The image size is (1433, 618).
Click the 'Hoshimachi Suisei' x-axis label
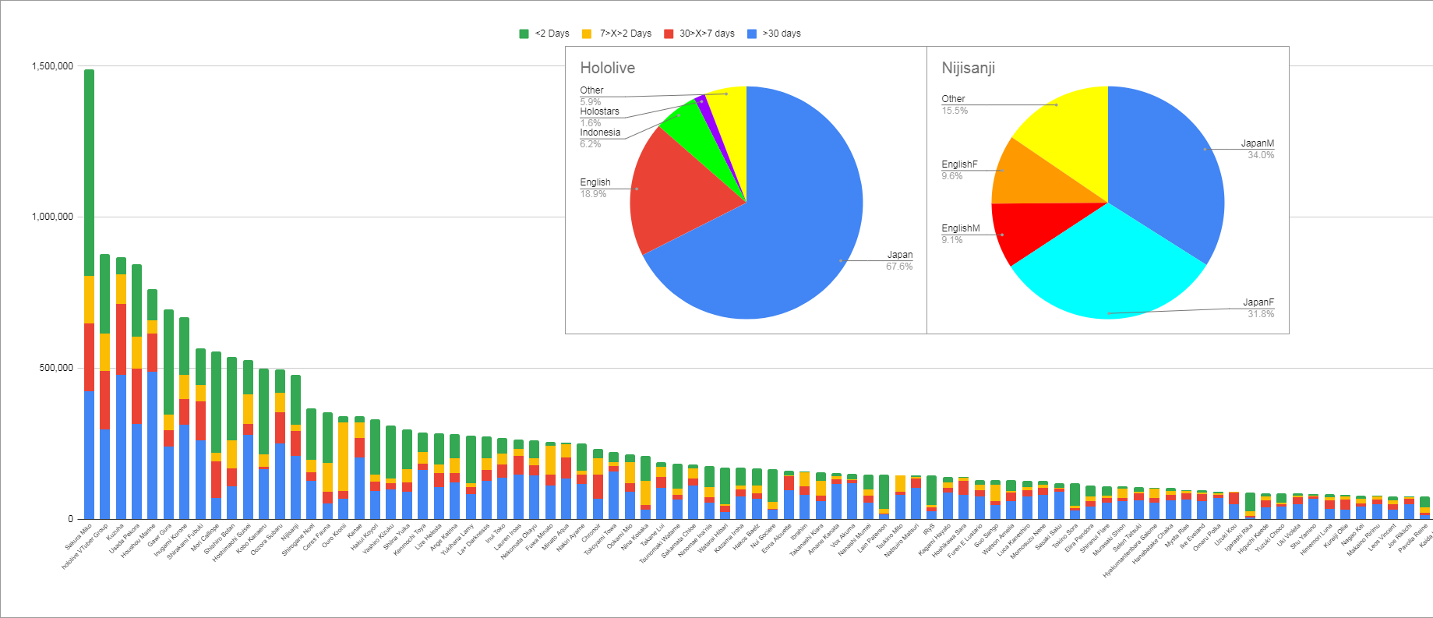231,543
